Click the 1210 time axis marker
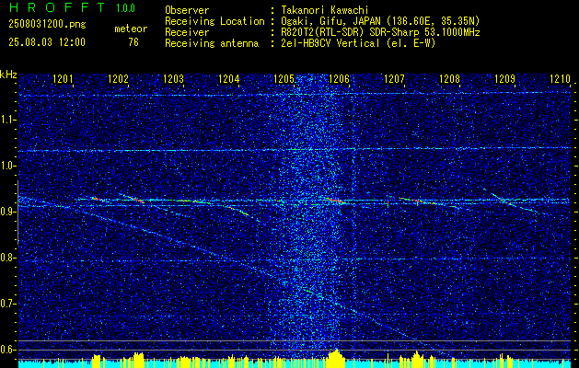 coord(561,78)
